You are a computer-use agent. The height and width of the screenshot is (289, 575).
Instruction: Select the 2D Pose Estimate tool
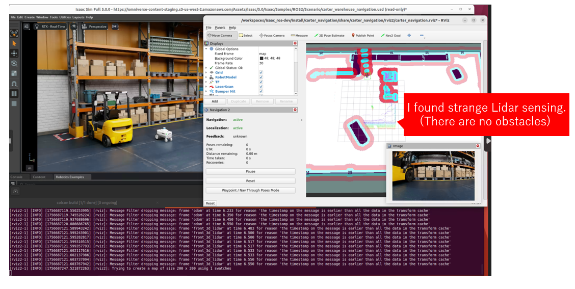click(329, 36)
